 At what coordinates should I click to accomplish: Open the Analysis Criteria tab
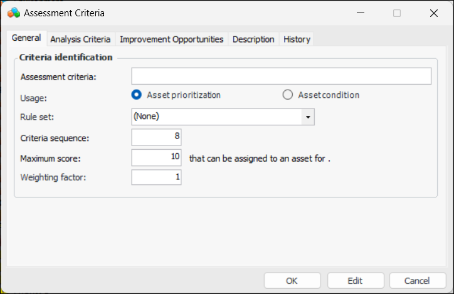(x=80, y=39)
